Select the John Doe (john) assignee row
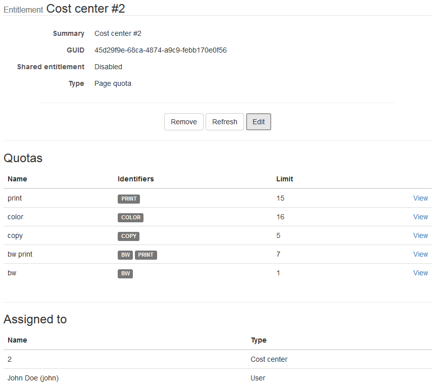This screenshot has height=387, width=437. [x=33, y=378]
